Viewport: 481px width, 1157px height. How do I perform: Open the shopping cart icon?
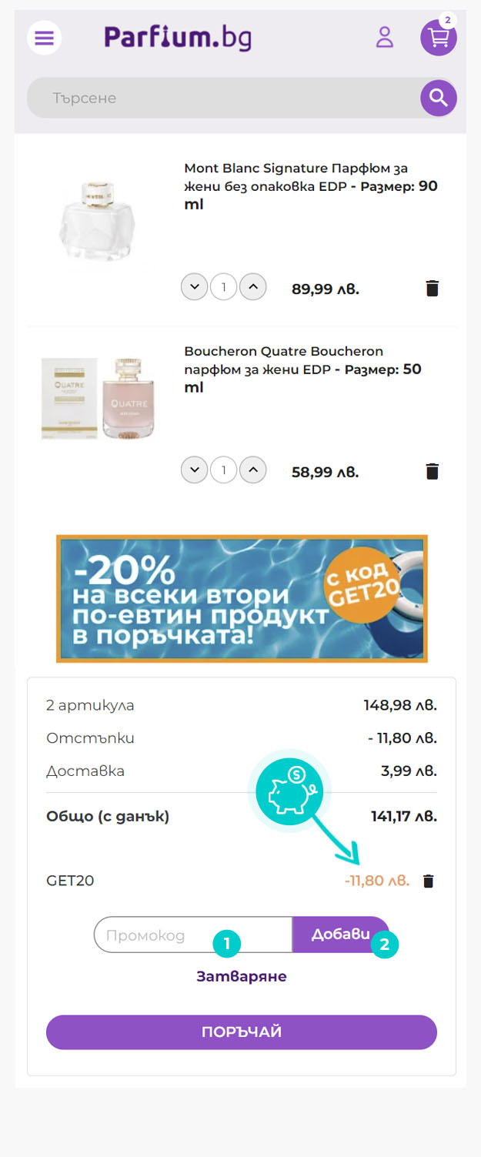[439, 37]
